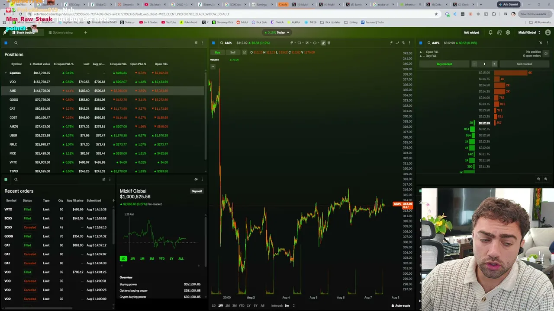
Task: Toggle hide balances eye icon in account widget
Action: tap(196, 179)
